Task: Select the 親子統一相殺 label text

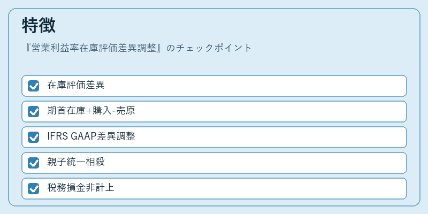Action: (x=76, y=163)
